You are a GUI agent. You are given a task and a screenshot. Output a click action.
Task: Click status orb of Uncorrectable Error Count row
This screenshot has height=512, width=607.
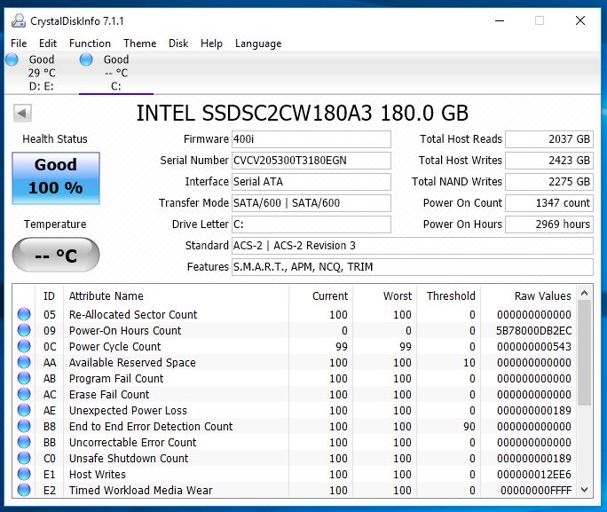24,442
